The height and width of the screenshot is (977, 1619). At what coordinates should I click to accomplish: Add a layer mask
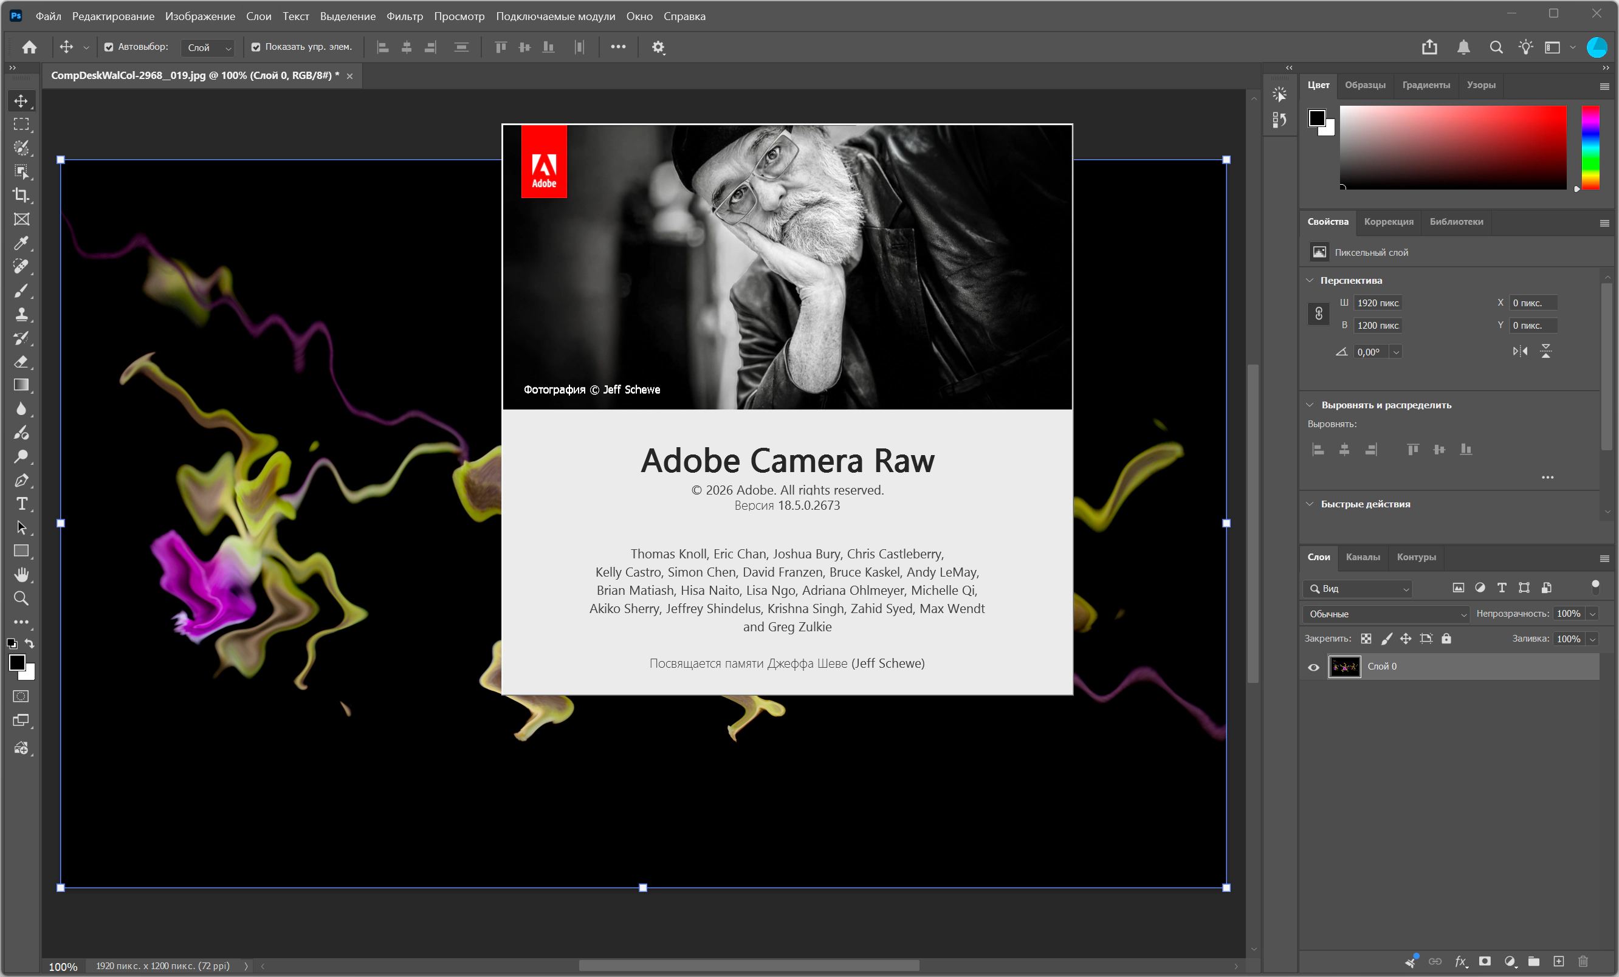pyautogui.click(x=1484, y=961)
